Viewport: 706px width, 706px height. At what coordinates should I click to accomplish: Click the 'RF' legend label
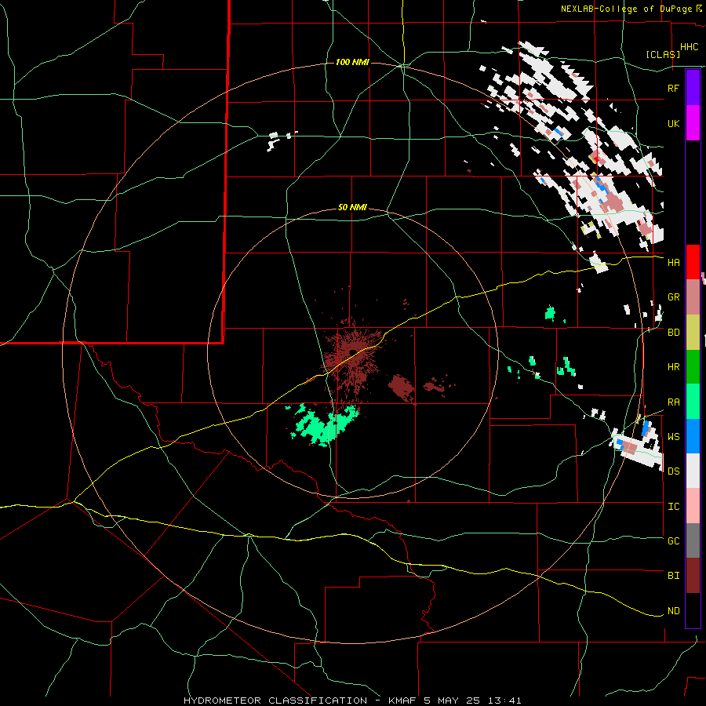pos(673,88)
